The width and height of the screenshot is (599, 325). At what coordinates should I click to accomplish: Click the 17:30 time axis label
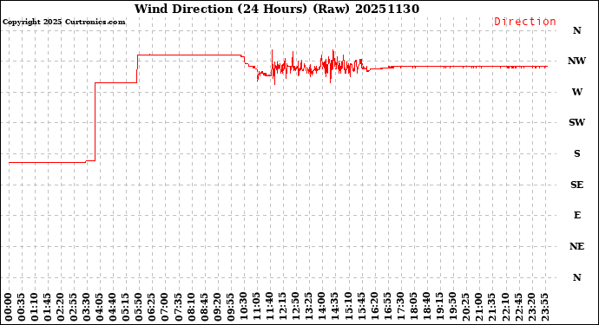(400, 307)
